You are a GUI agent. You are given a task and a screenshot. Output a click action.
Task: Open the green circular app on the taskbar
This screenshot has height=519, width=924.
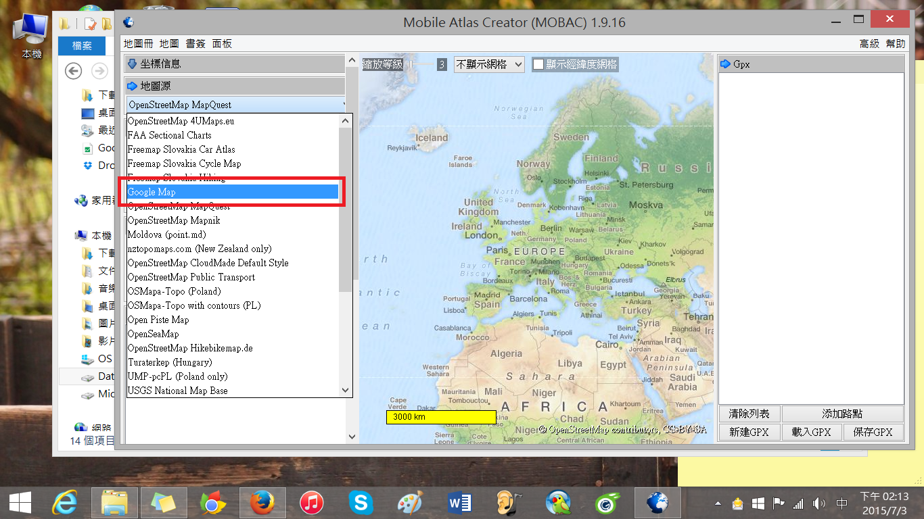click(607, 503)
